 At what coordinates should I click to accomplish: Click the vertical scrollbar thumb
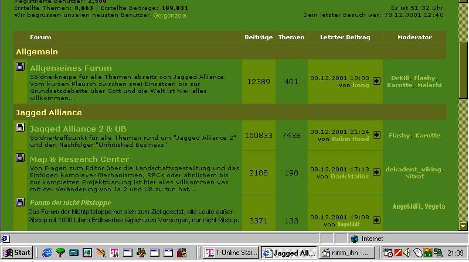(x=463, y=70)
